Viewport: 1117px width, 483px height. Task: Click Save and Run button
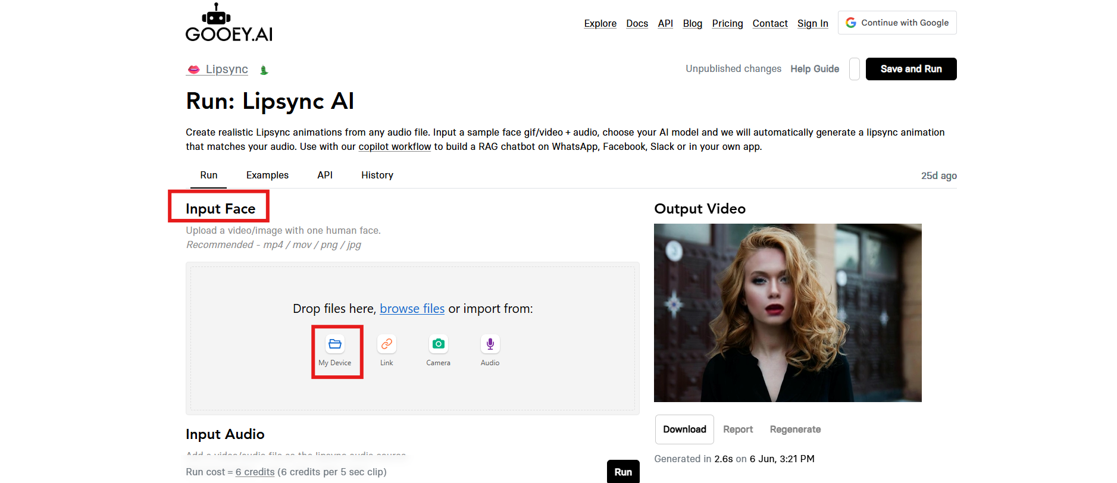pos(911,69)
